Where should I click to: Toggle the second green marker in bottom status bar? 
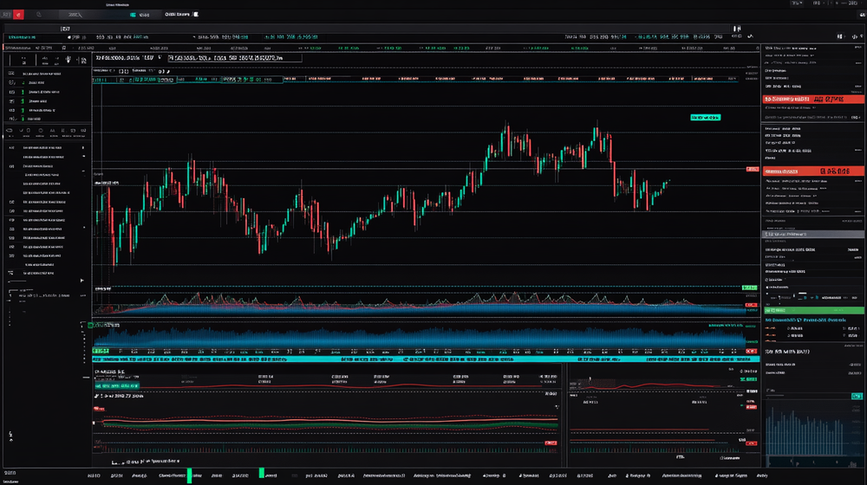260,473
